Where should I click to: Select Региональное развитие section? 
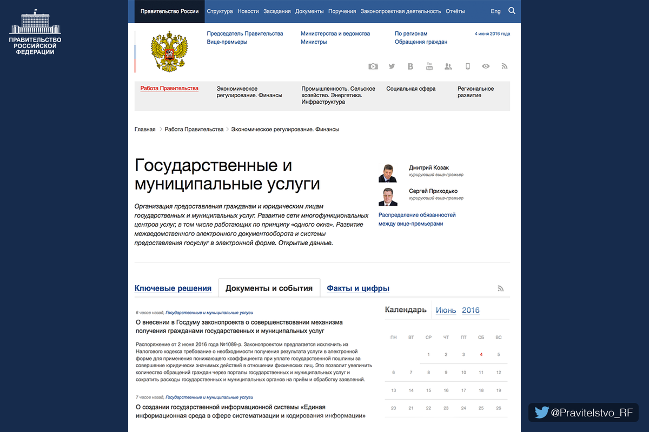pyautogui.click(x=475, y=92)
